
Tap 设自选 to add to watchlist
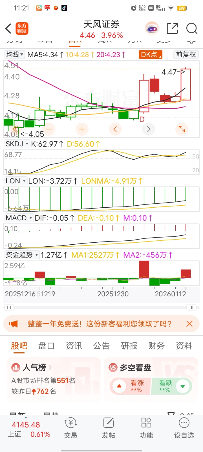[x=184, y=428]
